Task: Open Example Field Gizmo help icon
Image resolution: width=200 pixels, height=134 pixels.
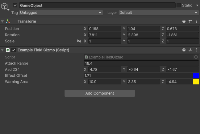Action: (x=184, y=50)
